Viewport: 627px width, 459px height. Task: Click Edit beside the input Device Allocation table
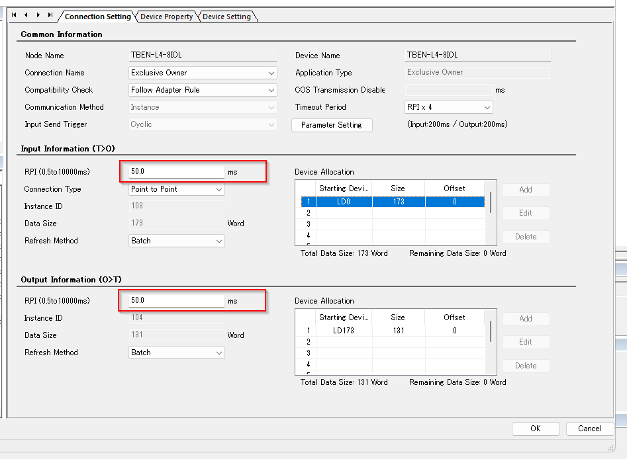(x=526, y=213)
